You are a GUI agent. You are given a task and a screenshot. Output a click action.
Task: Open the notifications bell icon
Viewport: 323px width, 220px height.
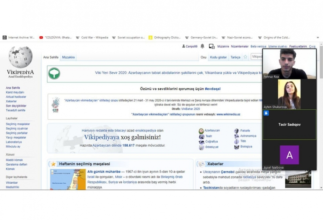coord(202,46)
